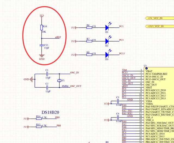Select capacitor C4 symbol
This screenshot has width=174, height=143.
coord(118,117)
